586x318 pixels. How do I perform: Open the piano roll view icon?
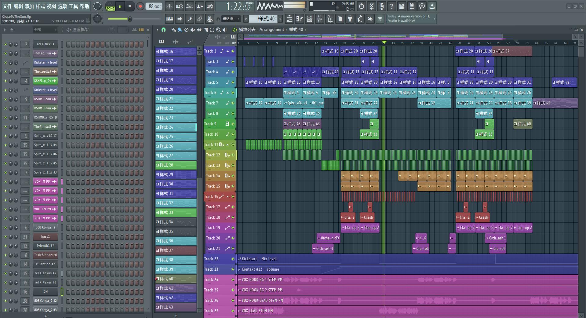(x=299, y=19)
